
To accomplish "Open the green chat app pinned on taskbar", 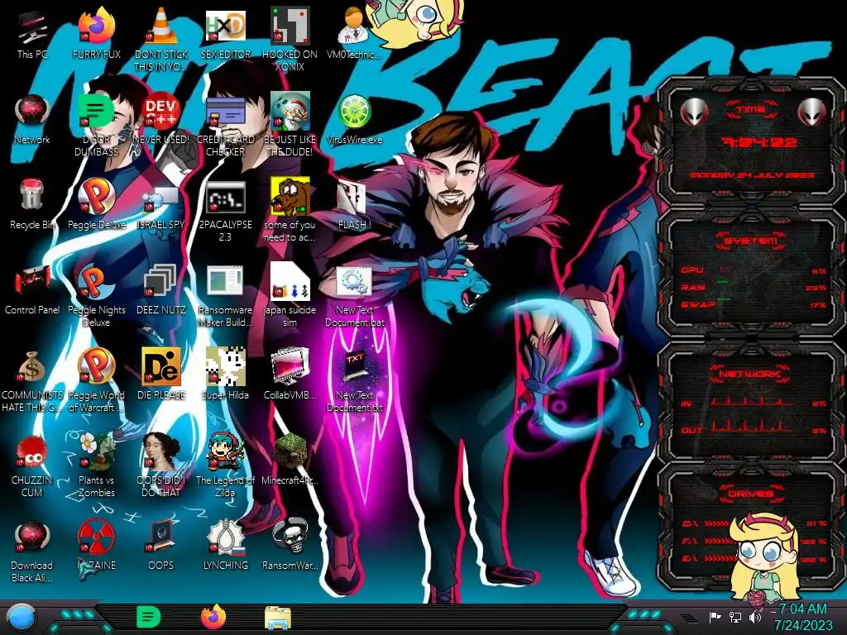I will (x=148, y=617).
